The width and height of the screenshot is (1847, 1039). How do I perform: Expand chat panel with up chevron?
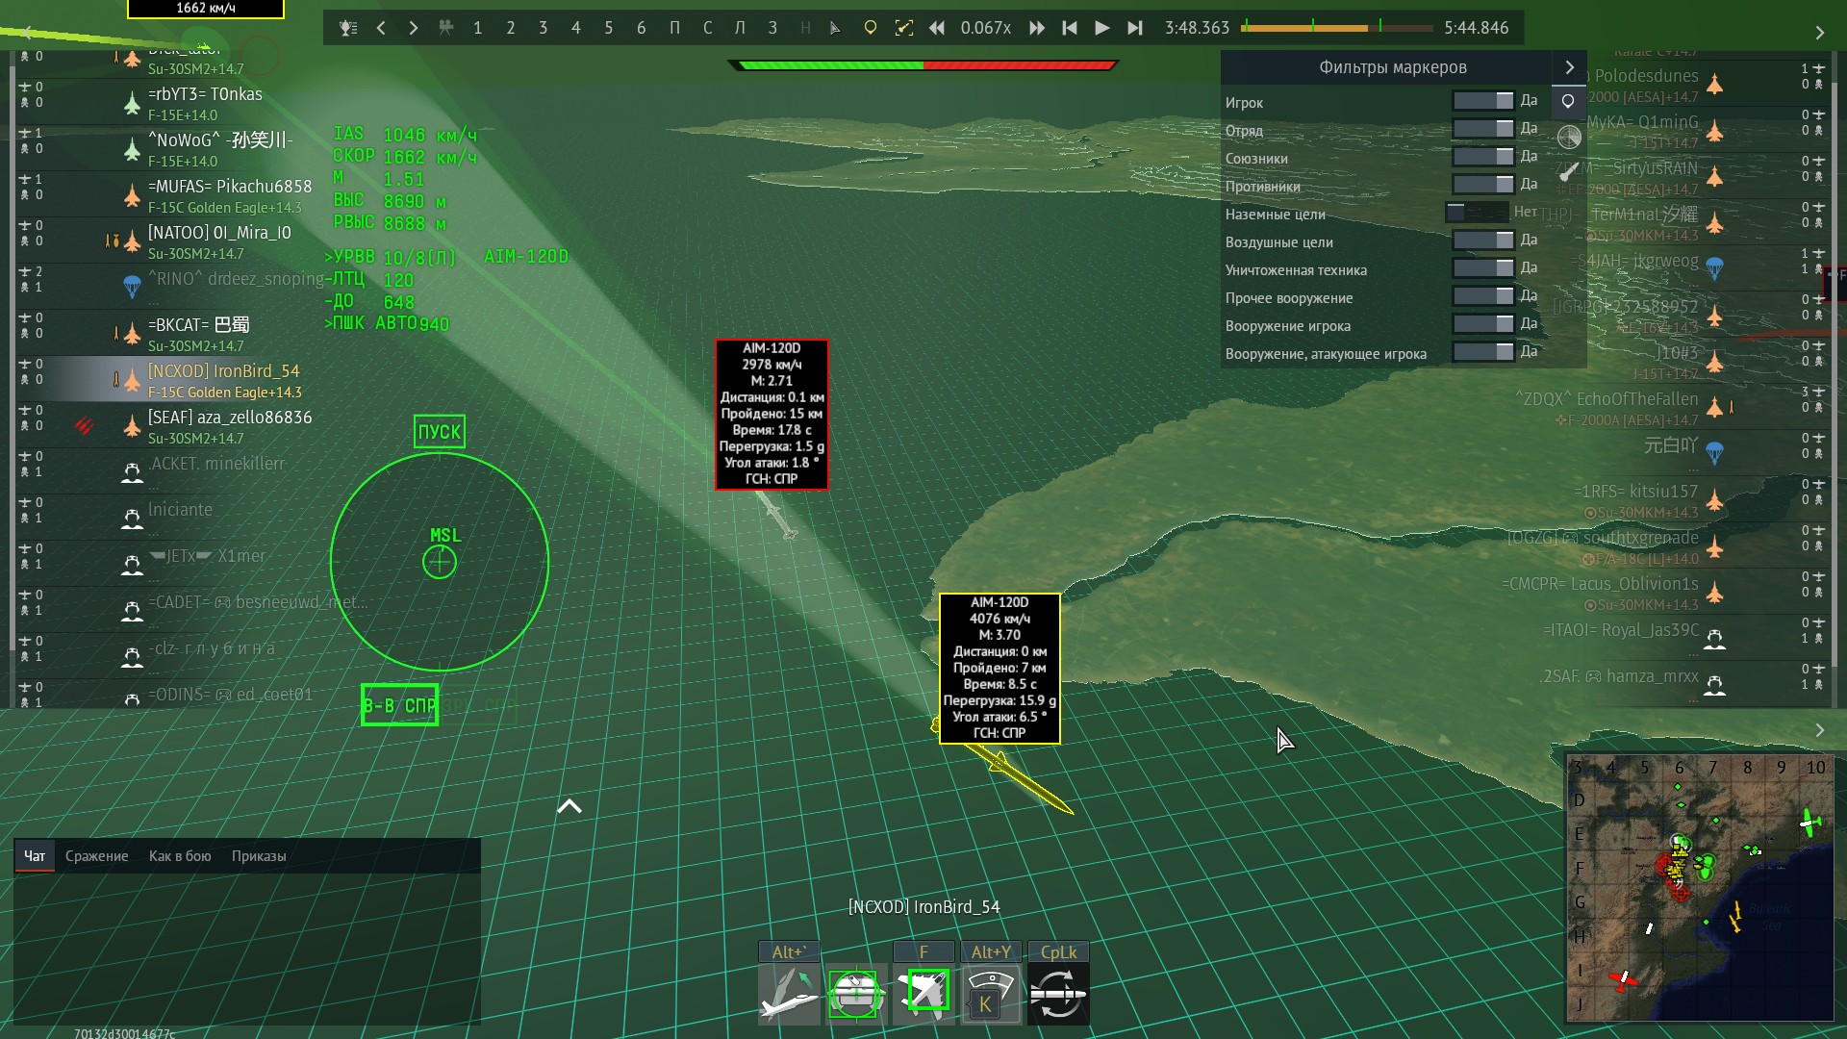(x=569, y=806)
